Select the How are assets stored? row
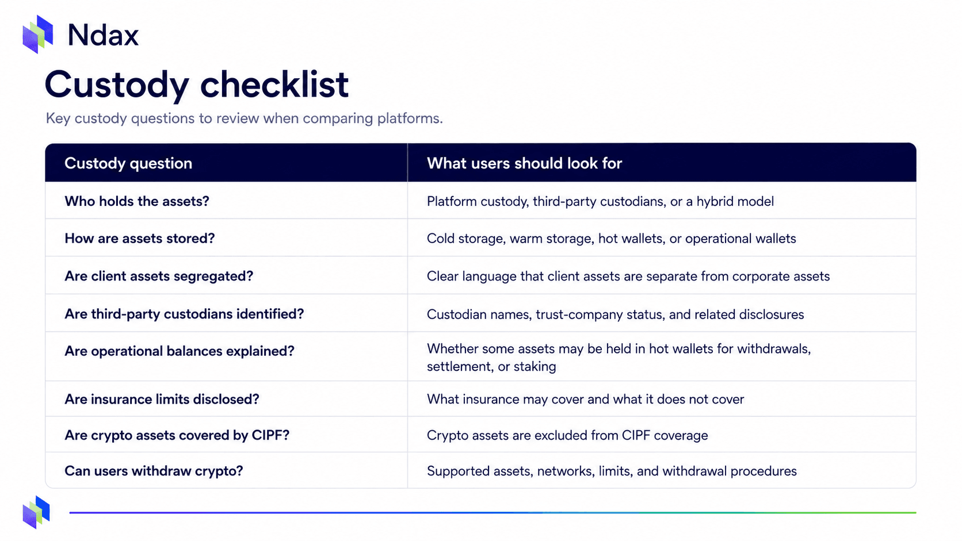962x541 pixels. [x=480, y=238]
